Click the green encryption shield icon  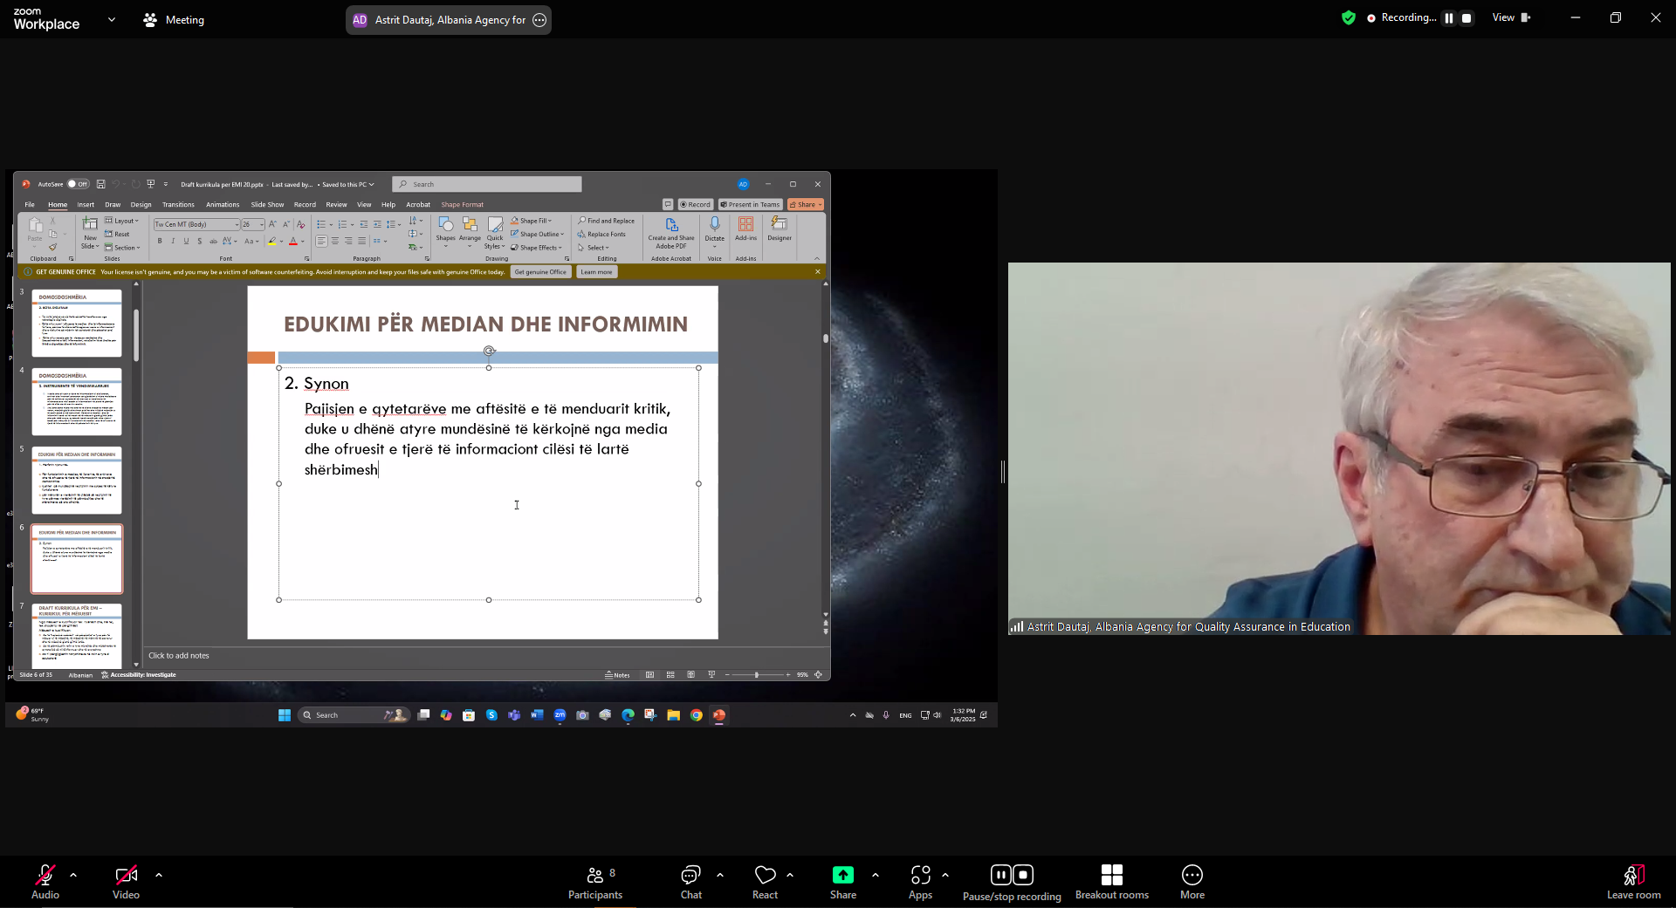pyautogui.click(x=1349, y=17)
